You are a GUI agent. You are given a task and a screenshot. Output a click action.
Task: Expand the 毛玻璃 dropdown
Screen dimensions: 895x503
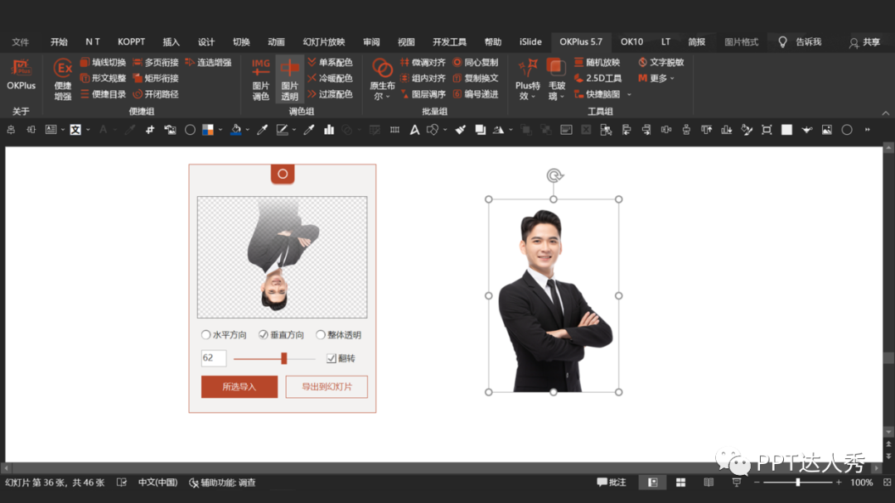[x=562, y=97]
